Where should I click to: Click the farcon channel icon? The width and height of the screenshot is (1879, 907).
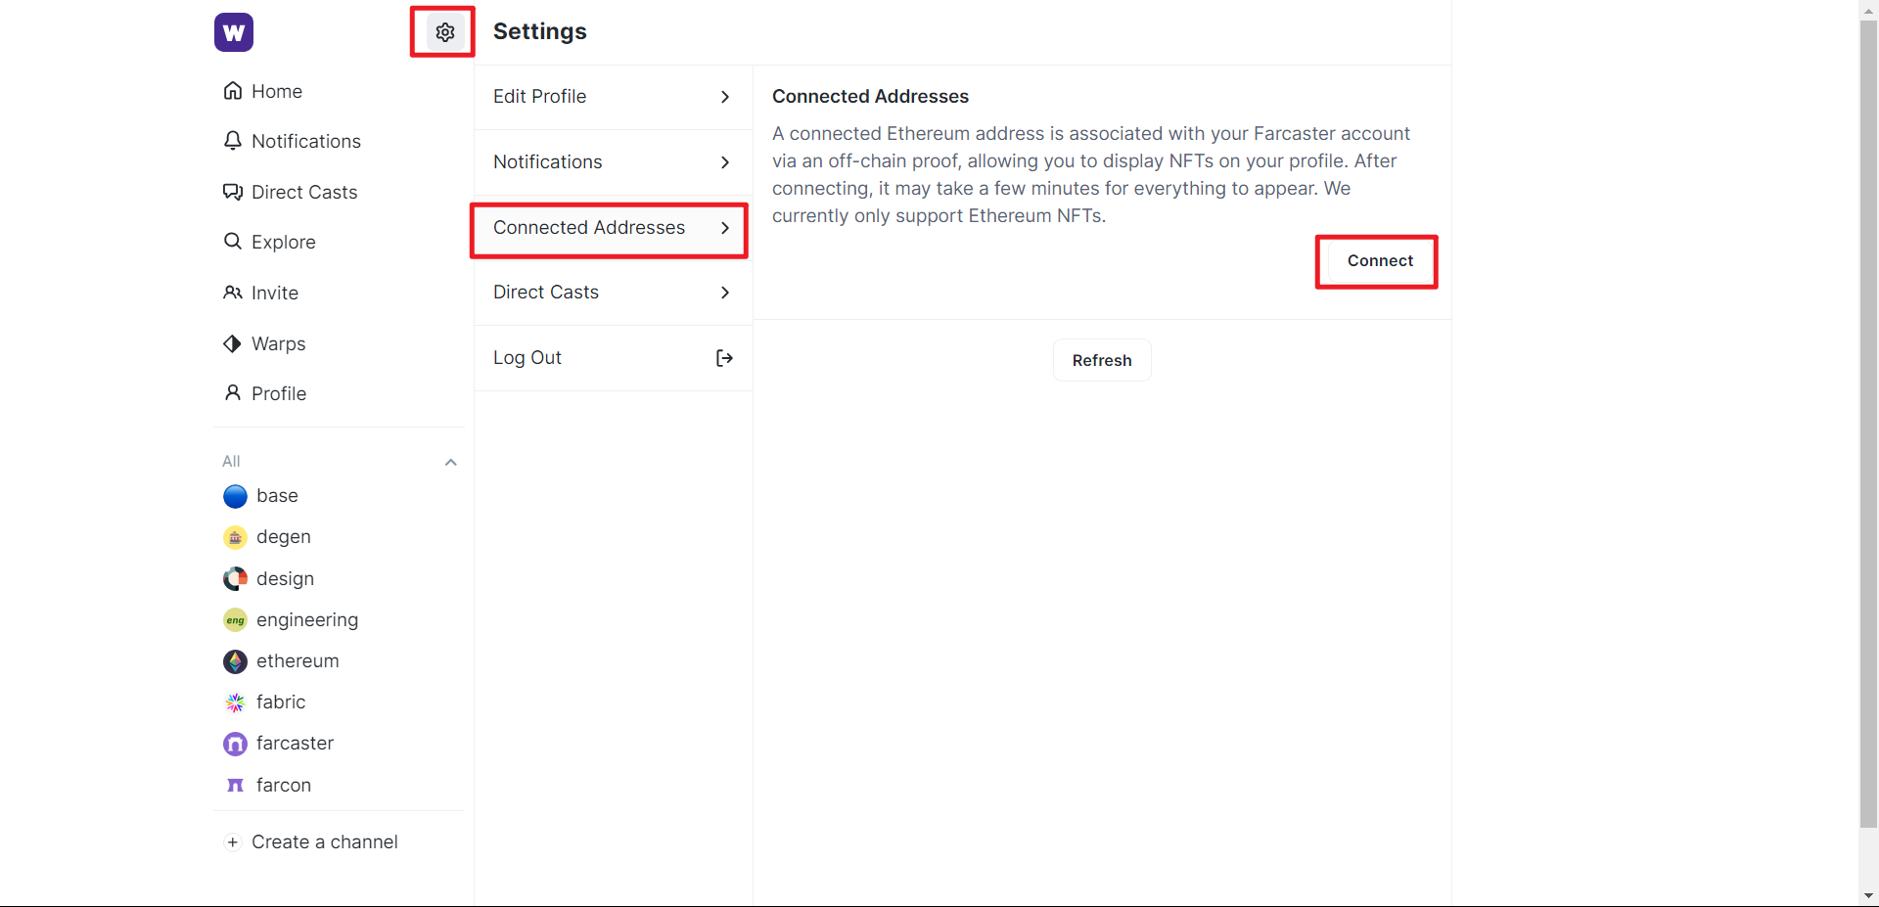(235, 786)
